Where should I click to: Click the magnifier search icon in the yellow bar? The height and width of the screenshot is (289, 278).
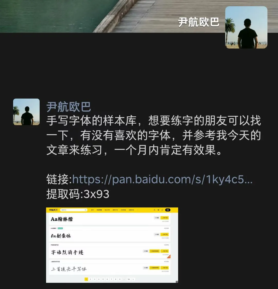[x=85, y=210]
